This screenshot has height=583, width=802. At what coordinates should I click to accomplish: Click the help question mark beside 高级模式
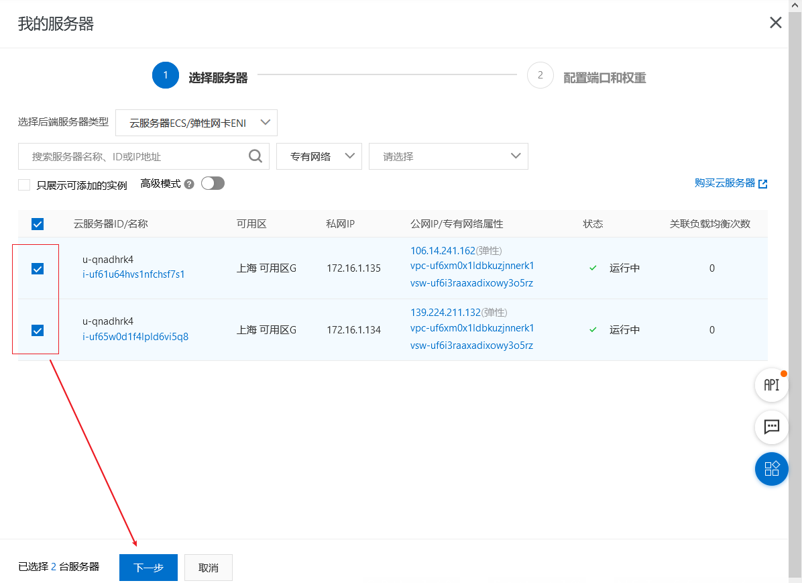click(189, 184)
